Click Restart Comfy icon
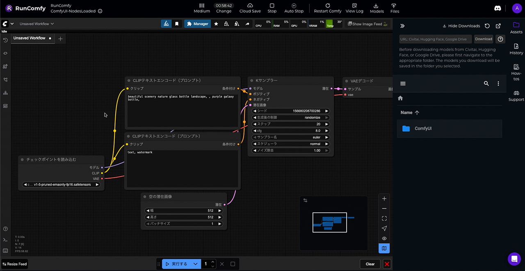 [x=327, y=6]
